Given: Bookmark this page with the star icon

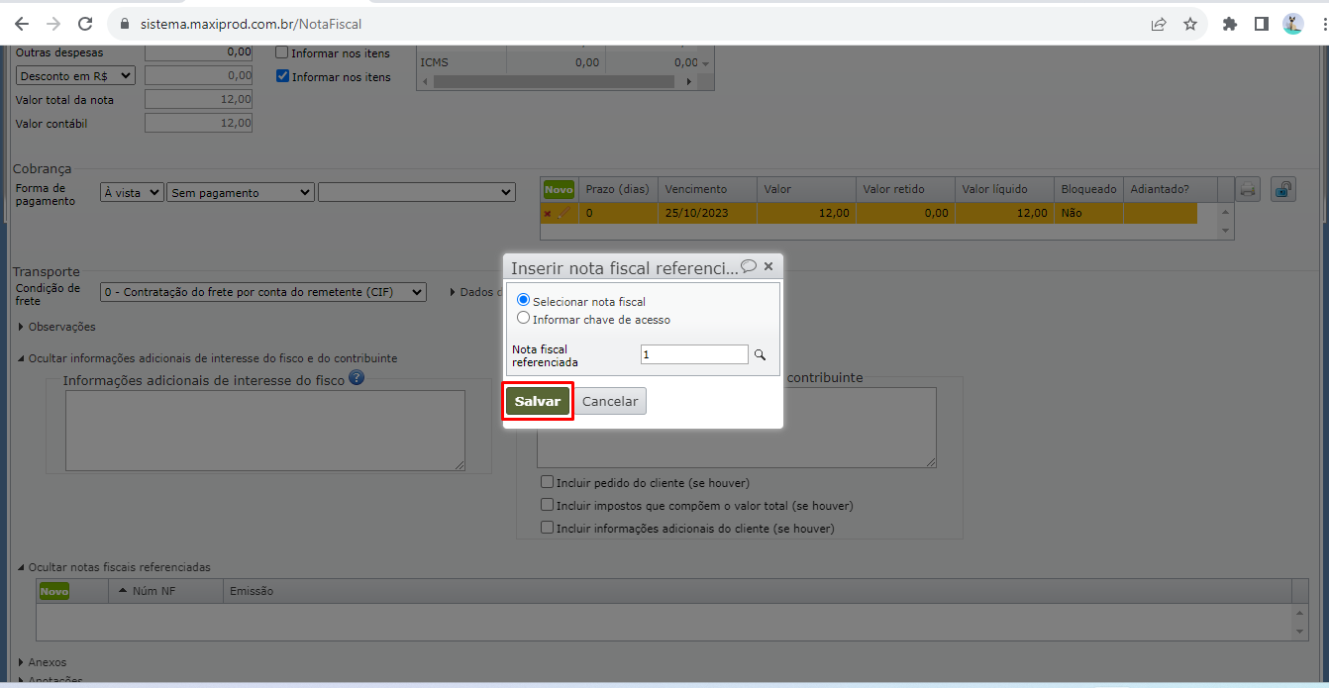Looking at the screenshot, I should coord(1190,24).
